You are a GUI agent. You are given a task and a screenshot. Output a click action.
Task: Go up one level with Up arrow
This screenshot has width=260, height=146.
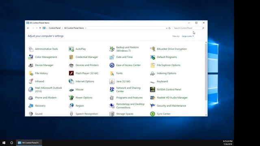pyautogui.click(x=40, y=28)
